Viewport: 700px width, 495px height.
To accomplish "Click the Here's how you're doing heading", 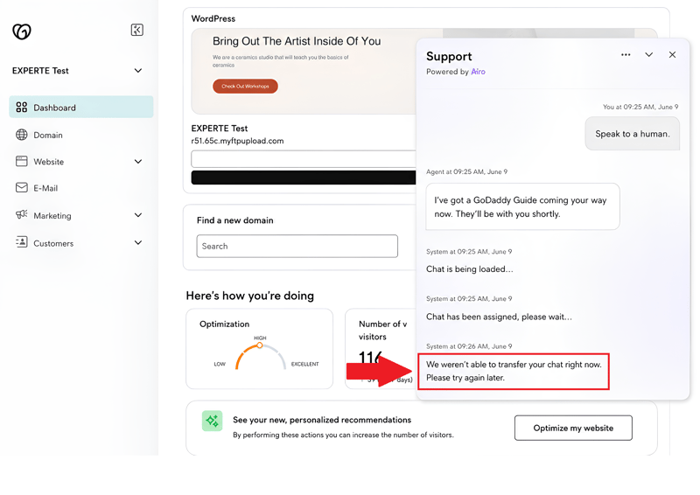I will coord(250,296).
